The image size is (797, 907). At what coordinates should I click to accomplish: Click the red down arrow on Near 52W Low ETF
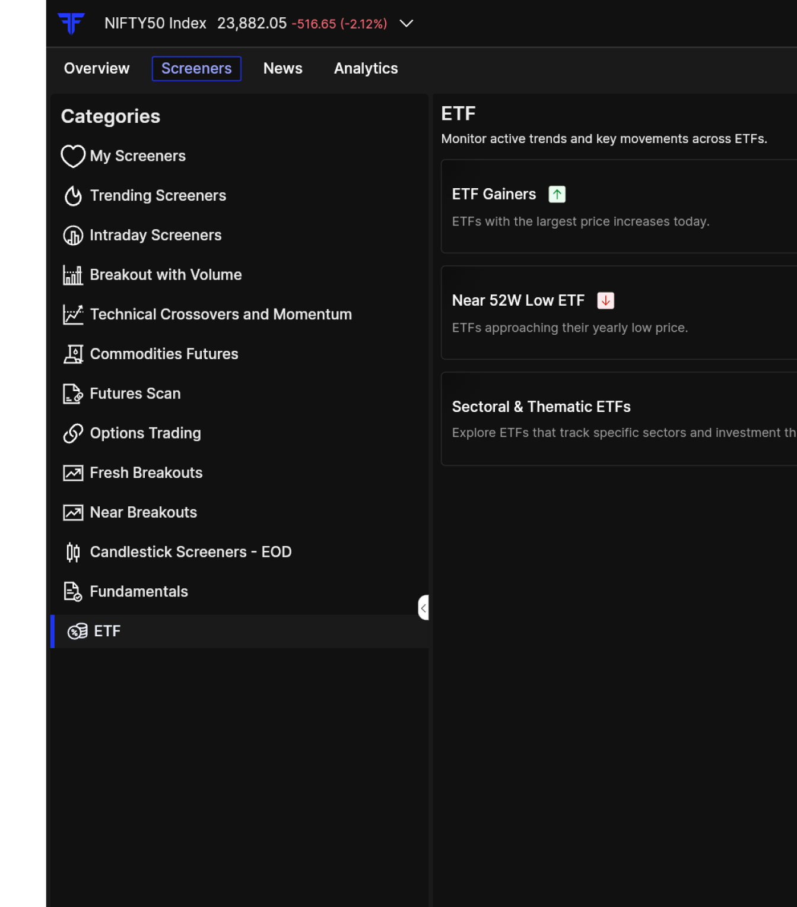point(605,300)
